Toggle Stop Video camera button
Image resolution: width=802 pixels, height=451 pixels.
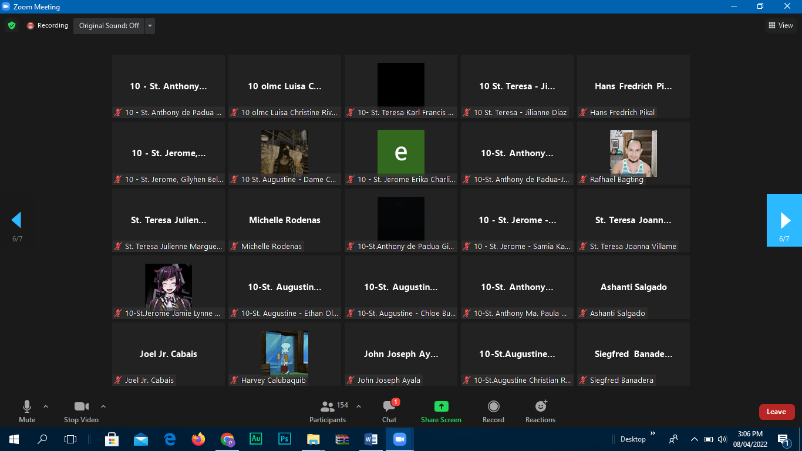point(81,412)
